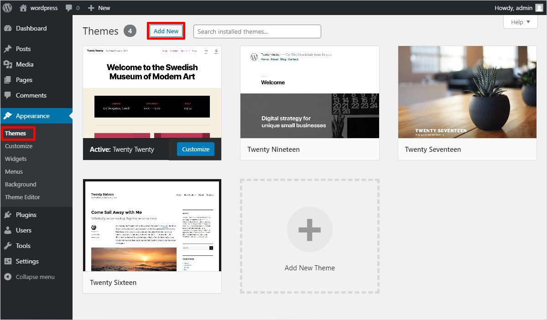Click the Tools wrench icon
Viewport: 547px width, 320px height.
(x=8, y=246)
